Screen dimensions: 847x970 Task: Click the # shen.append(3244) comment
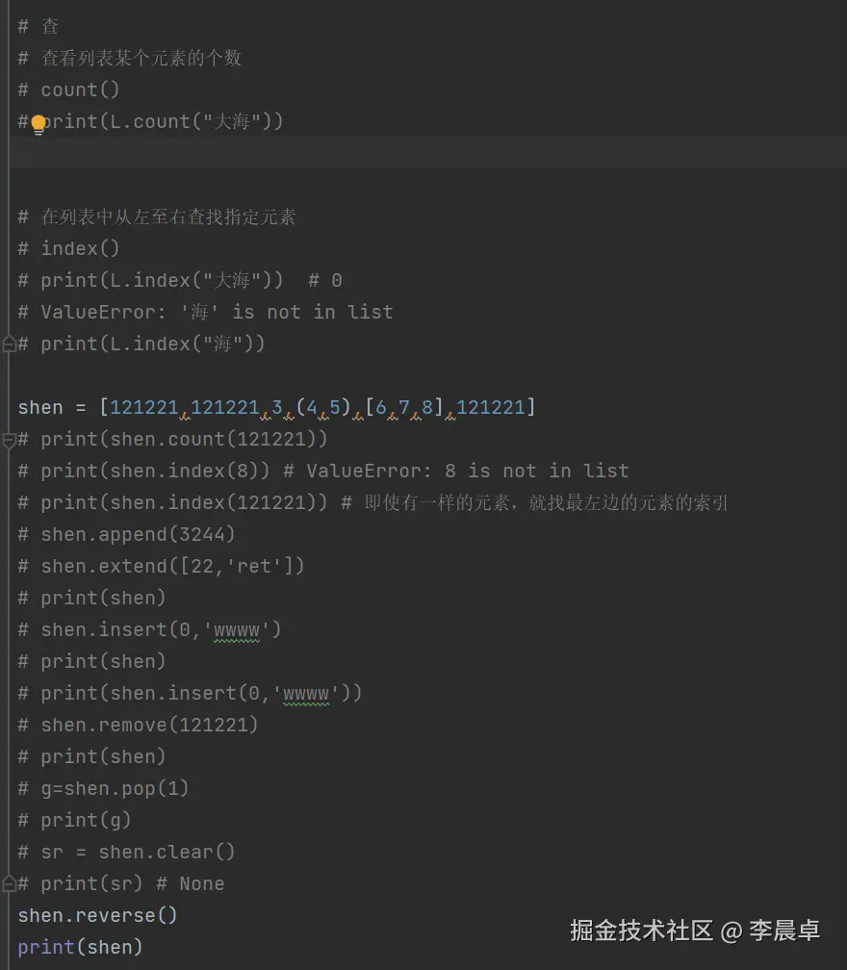pos(125,534)
